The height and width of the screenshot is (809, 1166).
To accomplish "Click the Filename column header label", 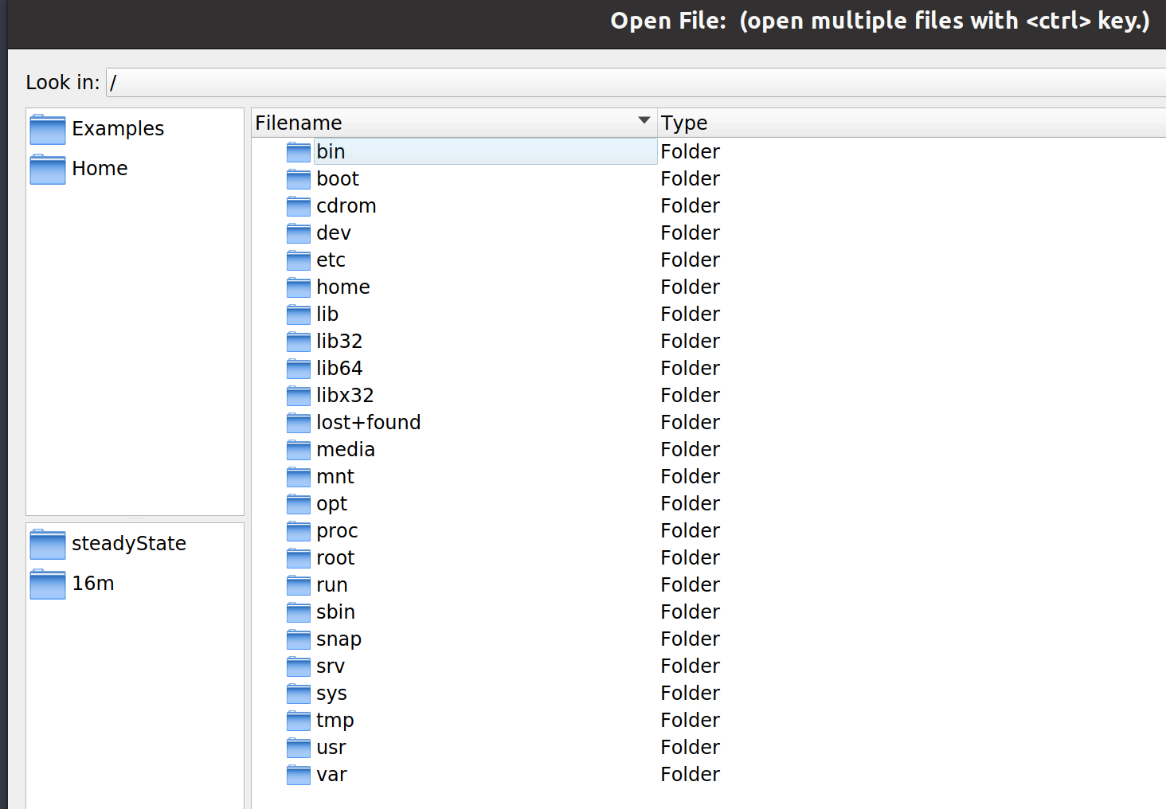I will tap(299, 123).
